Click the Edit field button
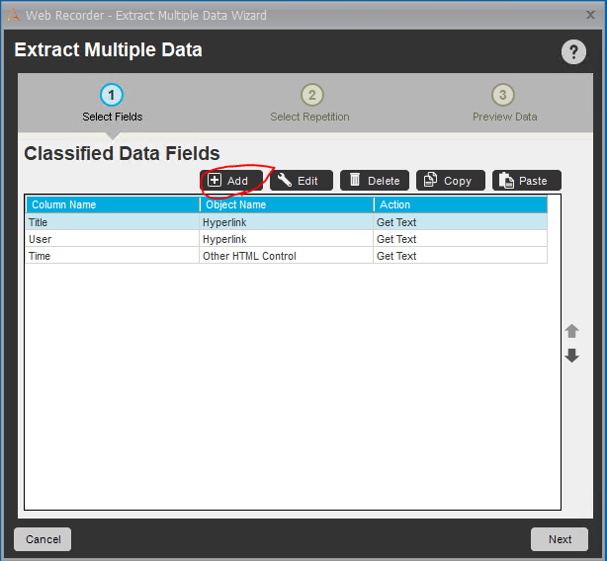607x561 pixels. point(302,181)
